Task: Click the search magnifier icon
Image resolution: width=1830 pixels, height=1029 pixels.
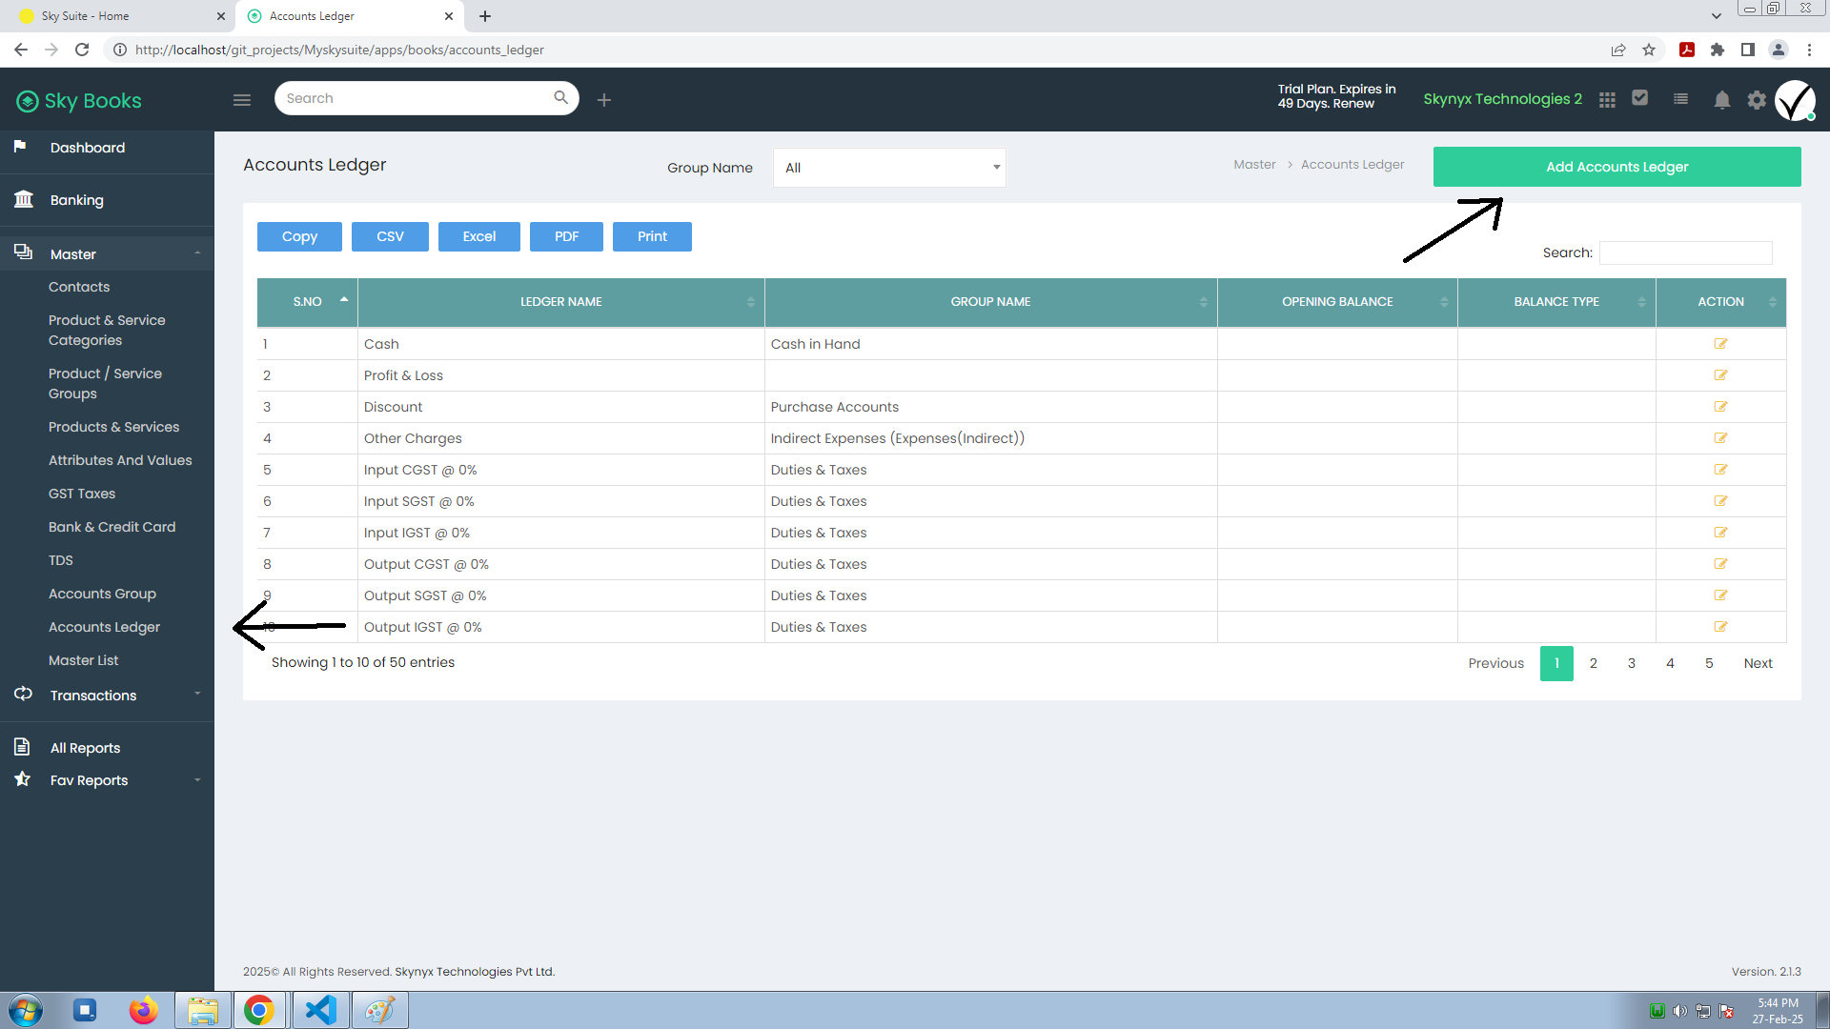Action: [x=560, y=97]
